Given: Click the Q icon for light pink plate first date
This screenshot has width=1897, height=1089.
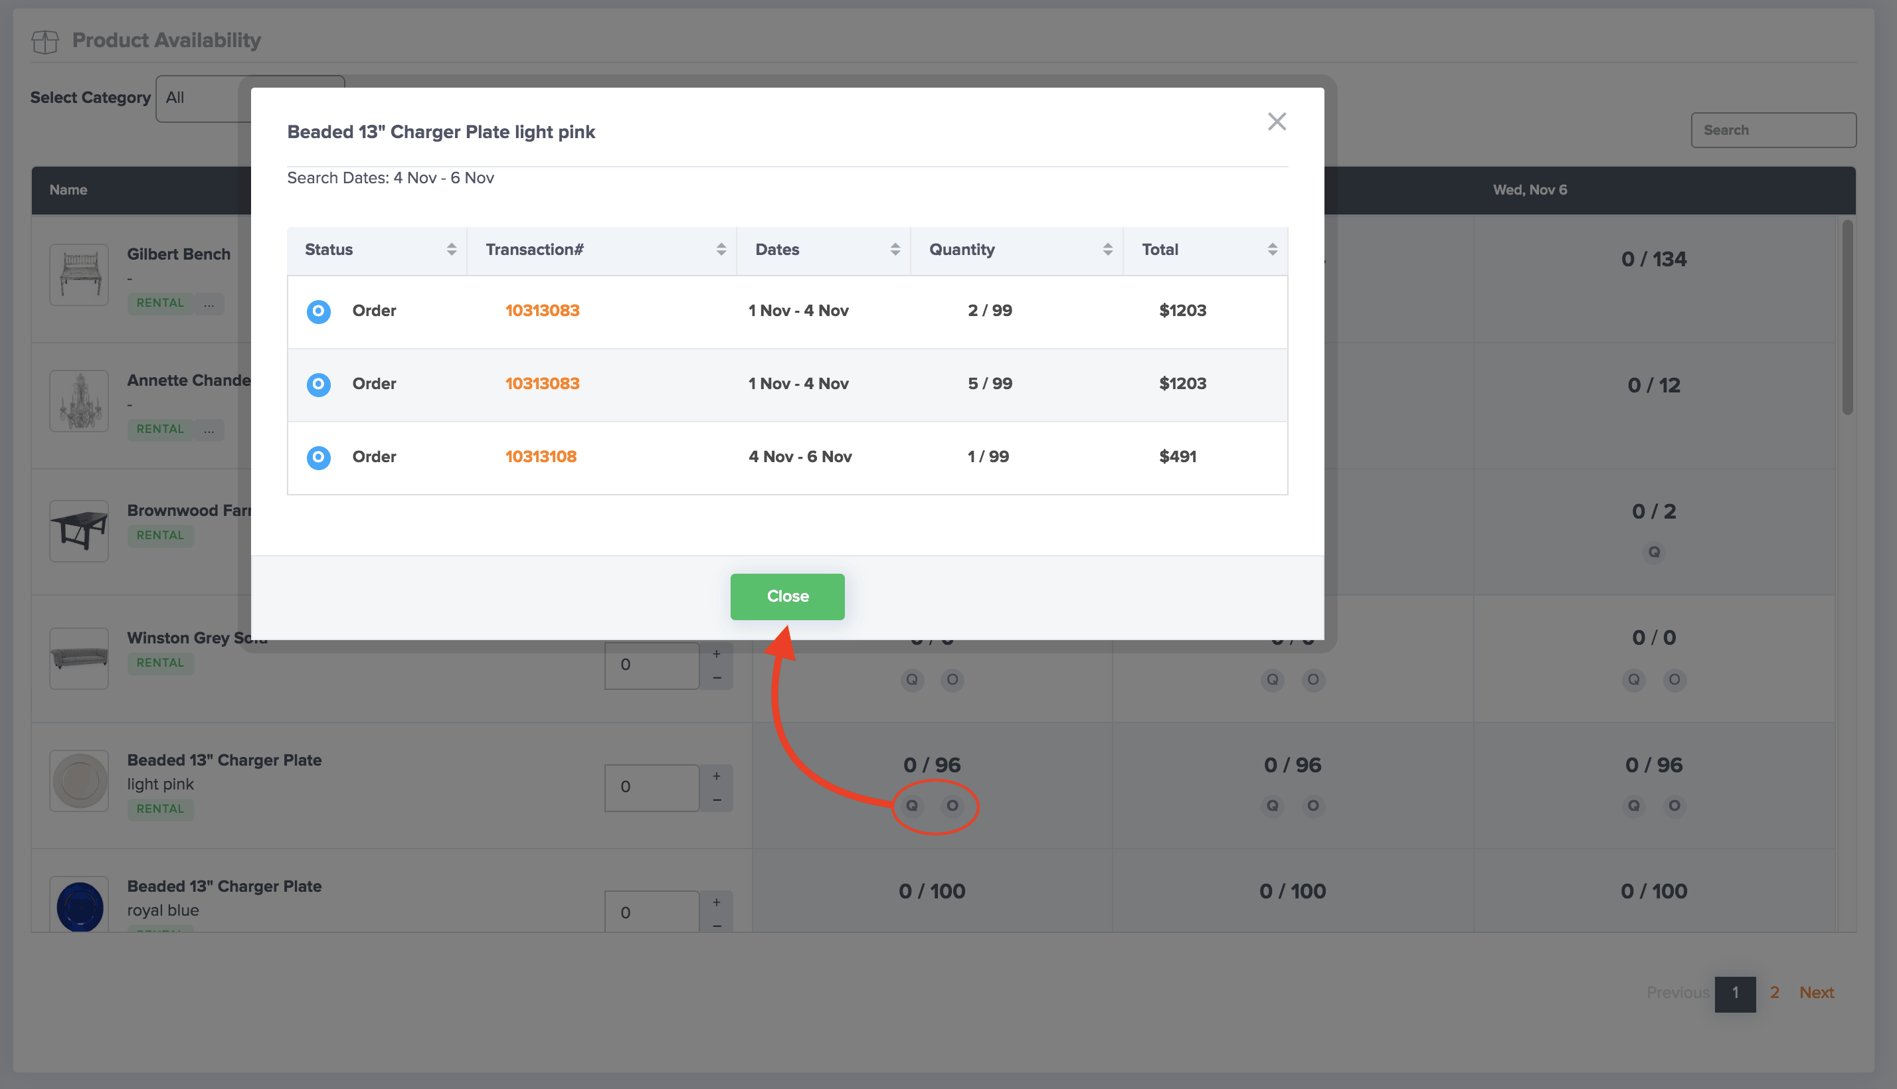Looking at the screenshot, I should [912, 806].
